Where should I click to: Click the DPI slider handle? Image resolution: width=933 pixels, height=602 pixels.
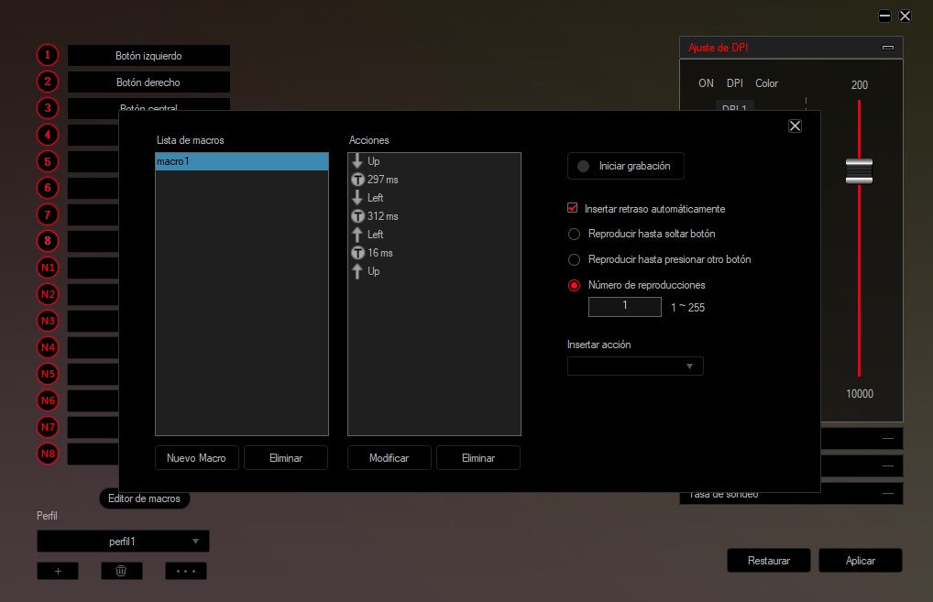pos(859,171)
